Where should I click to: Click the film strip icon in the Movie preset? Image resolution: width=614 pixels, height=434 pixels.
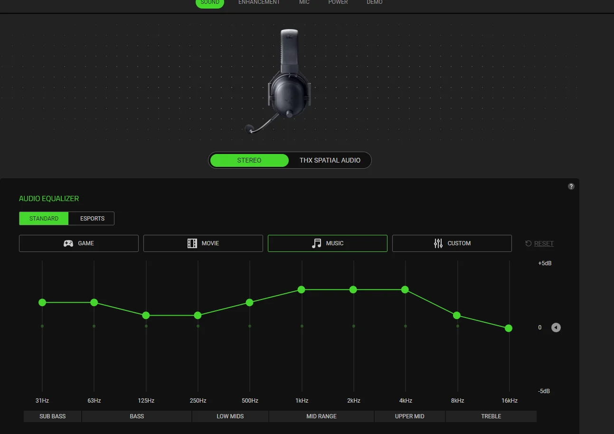pos(192,243)
